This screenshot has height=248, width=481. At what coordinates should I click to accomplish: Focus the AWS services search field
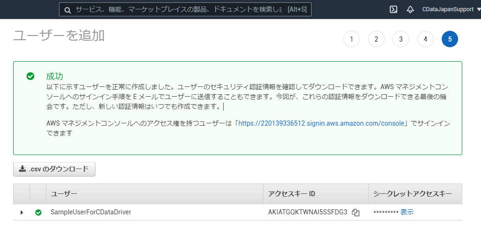[185, 9]
